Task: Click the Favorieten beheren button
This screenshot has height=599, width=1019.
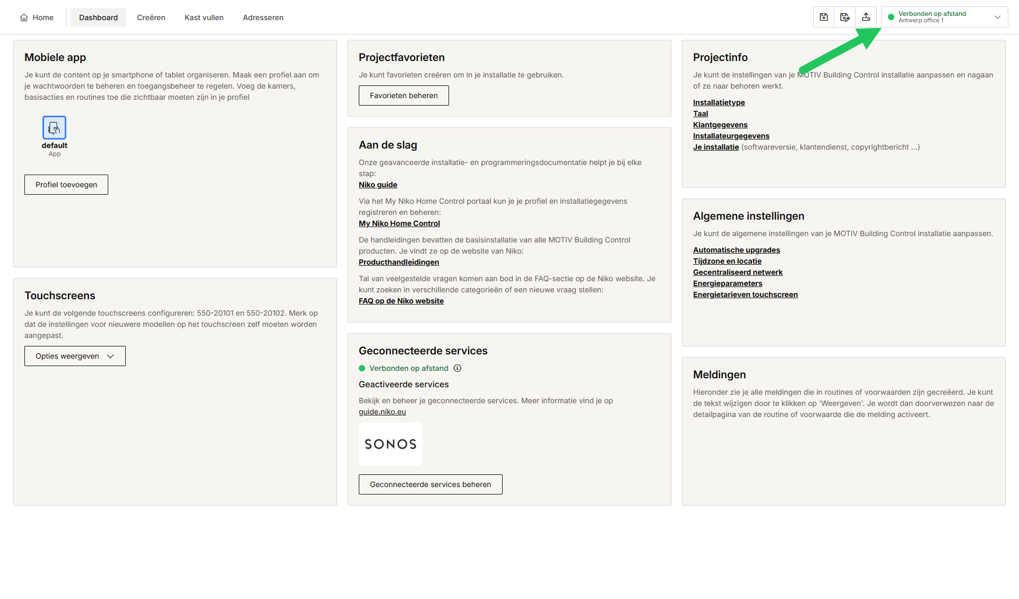Action: coord(404,96)
